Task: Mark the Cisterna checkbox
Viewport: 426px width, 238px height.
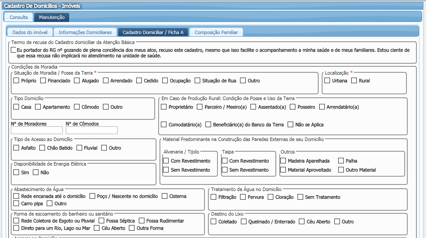Action: tap(164, 196)
